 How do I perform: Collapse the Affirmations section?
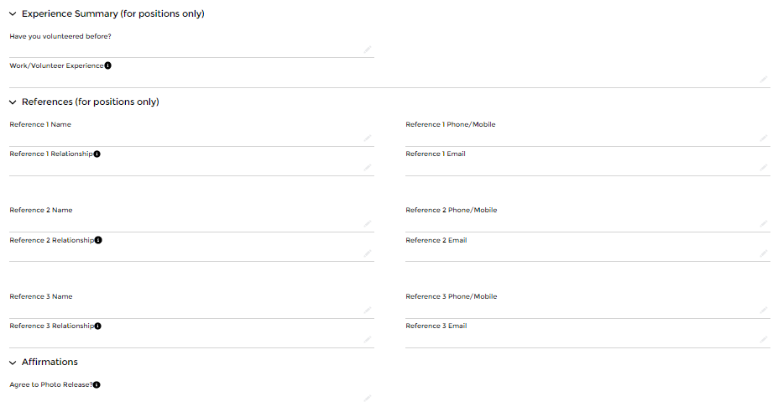[13, 363]
